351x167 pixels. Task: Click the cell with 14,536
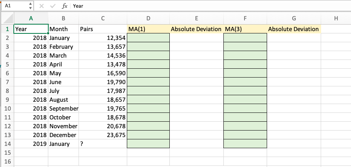[x=103, y=55]
